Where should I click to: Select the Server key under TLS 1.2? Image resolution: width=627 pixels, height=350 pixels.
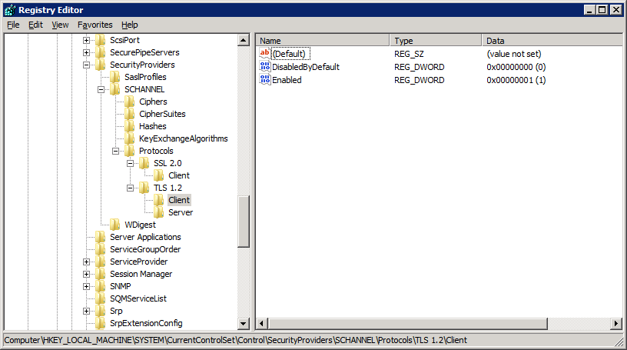point(180,212)
